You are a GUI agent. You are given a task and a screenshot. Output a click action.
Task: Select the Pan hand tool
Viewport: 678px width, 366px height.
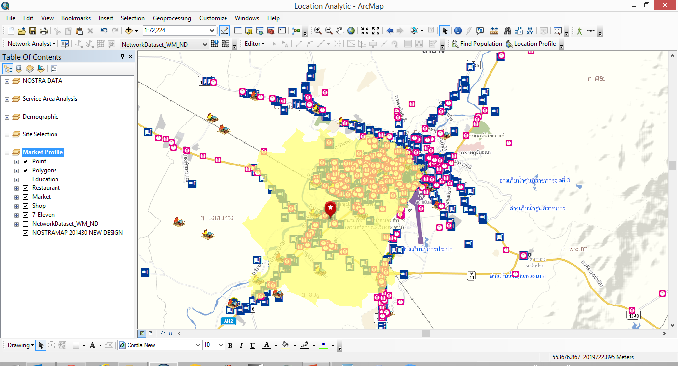[x=339, y=31]
